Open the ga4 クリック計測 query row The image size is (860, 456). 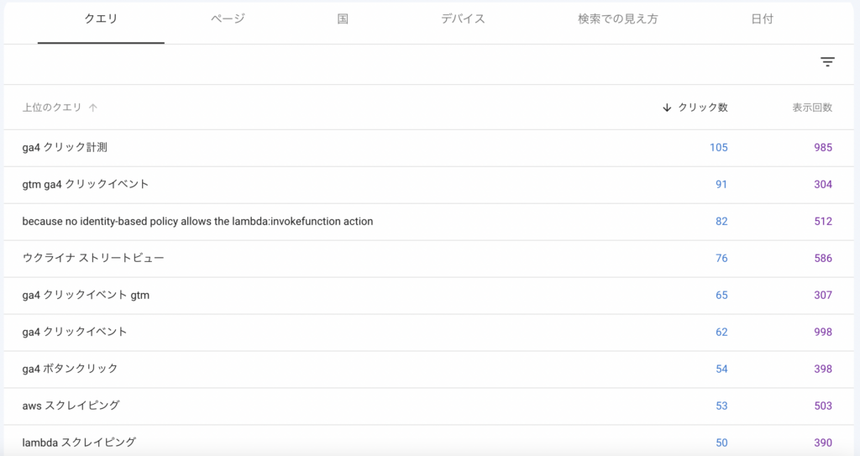coord(429,148)
